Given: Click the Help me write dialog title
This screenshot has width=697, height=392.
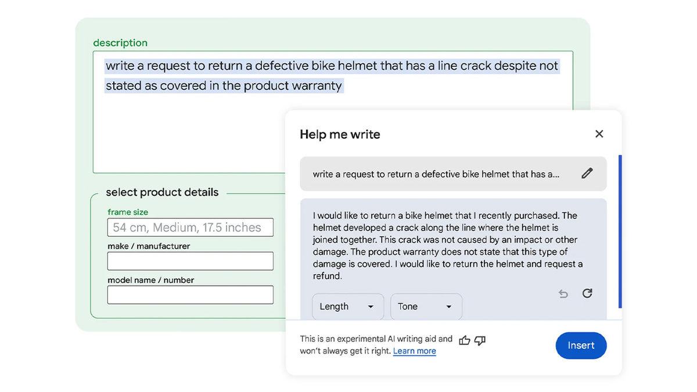Looking at the screenshot, I should pyautogui.click(x=339, y=134).
